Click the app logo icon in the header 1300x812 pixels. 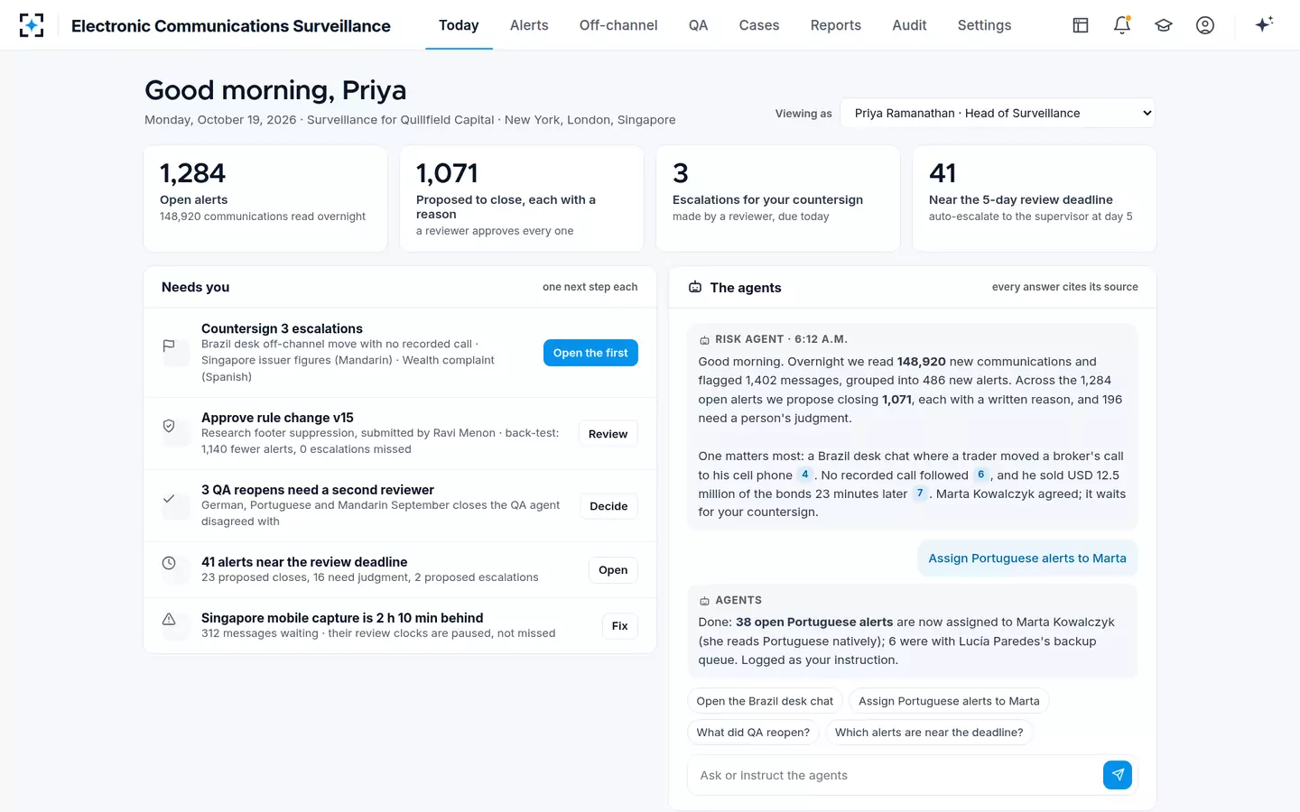tap(32, 25)
